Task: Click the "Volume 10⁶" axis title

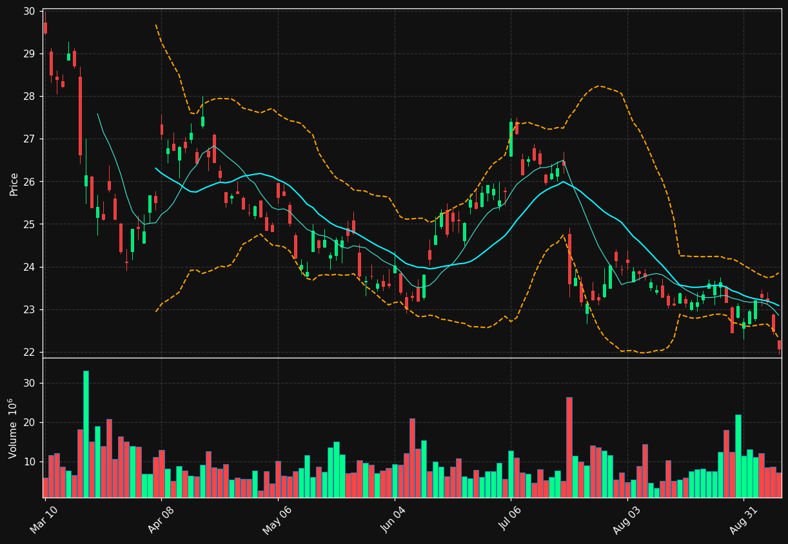Action: 14,428
